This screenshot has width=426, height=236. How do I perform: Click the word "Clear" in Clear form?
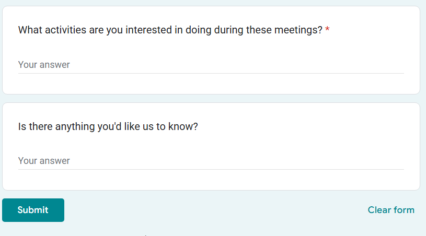click(x=379, y=210)
